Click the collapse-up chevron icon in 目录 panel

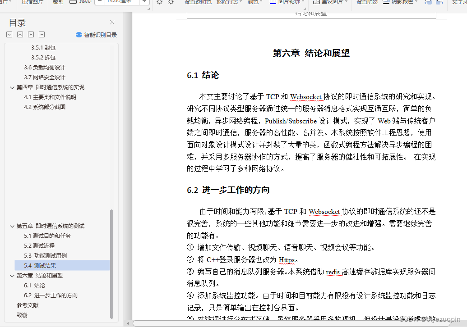pos(20,35)
